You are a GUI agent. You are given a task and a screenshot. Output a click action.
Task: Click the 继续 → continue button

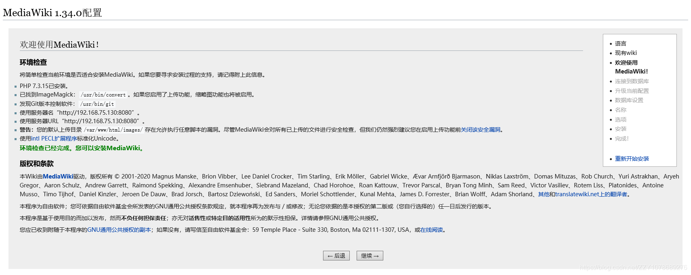tap(370, 256)
